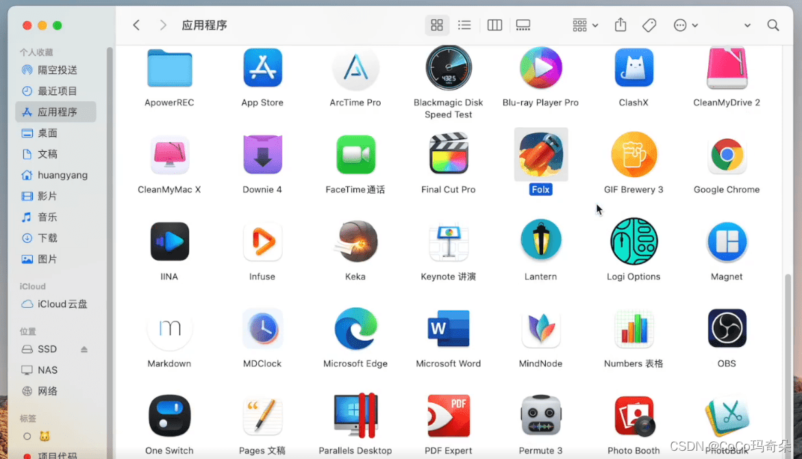Select Logi Options icon
Viewport: 802px width, 459px height.
tap(634, 241)
